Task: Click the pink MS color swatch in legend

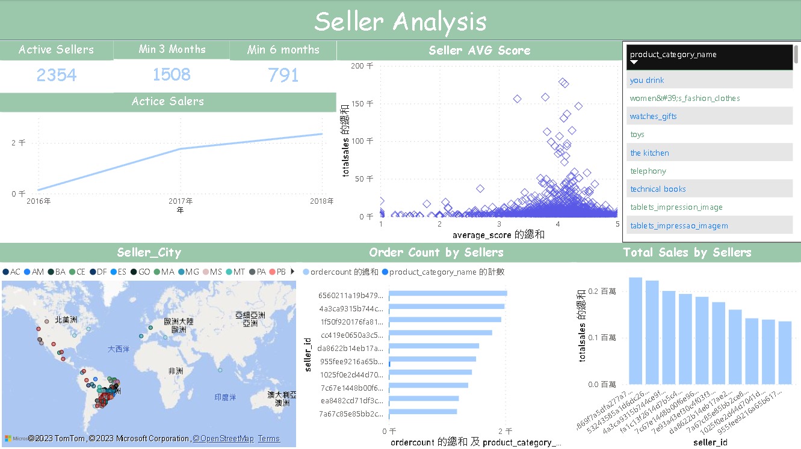Action: point(205,272)
